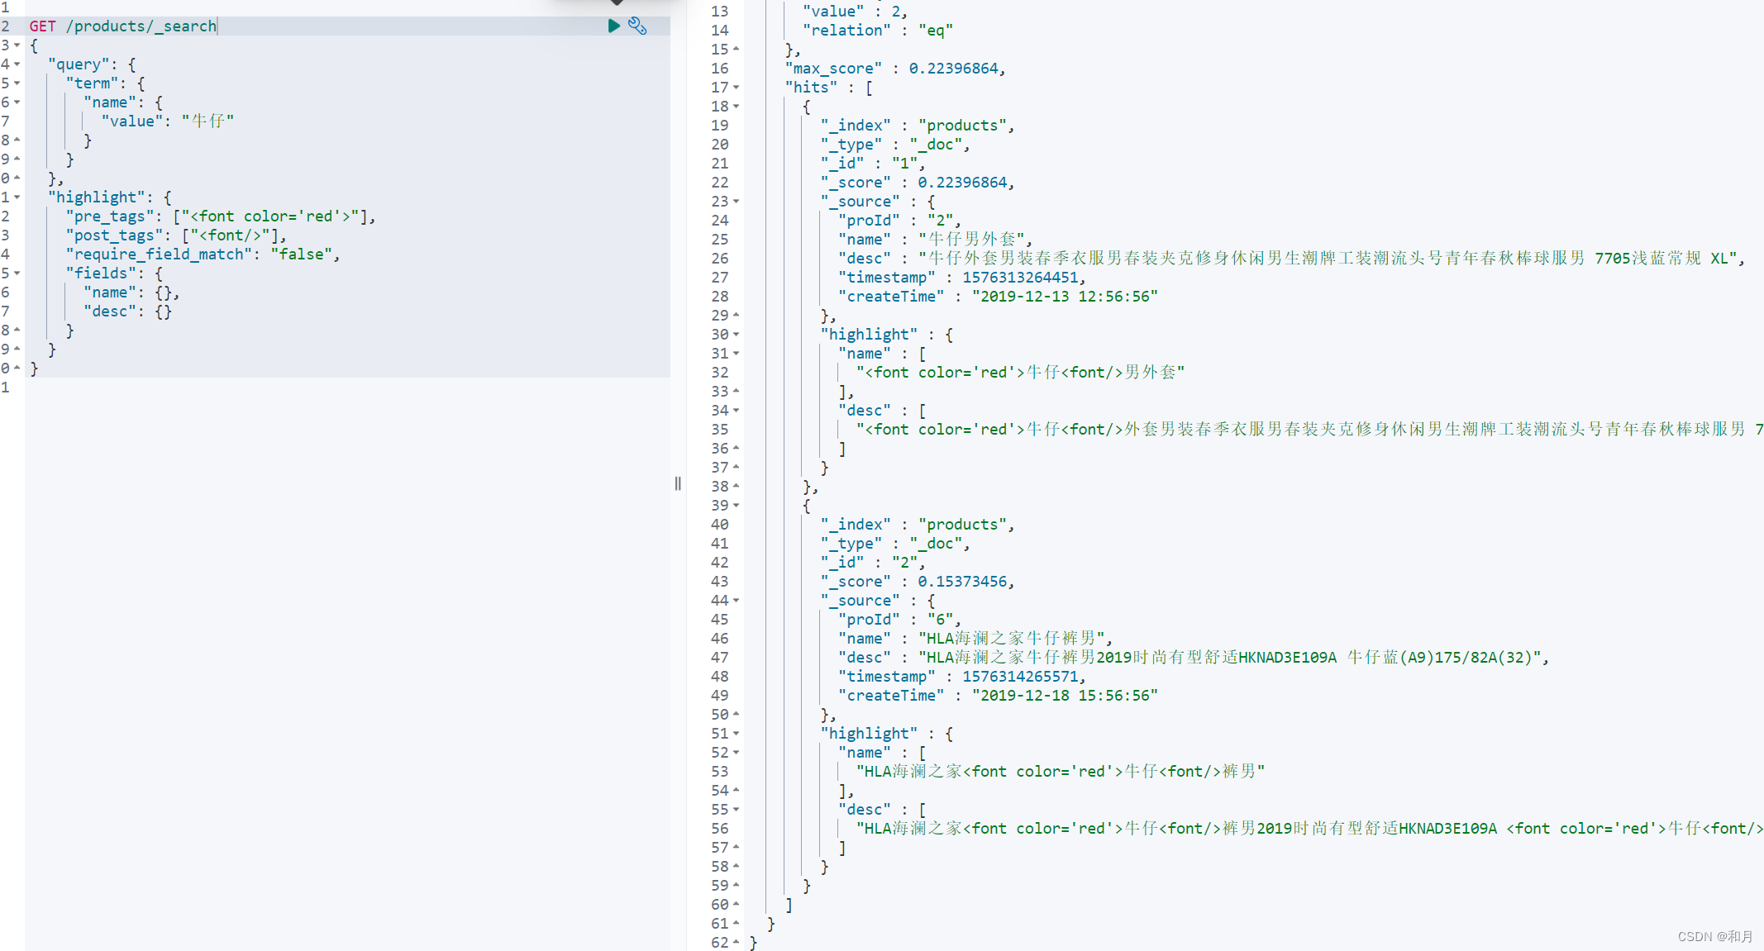Fold second highlight "name" array line 52

pos(736,753)
